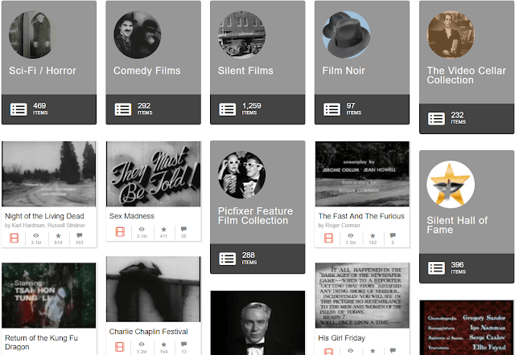Click list icon beside 469 items
This screenshot has width=515, height=355.
coord(19,109)
